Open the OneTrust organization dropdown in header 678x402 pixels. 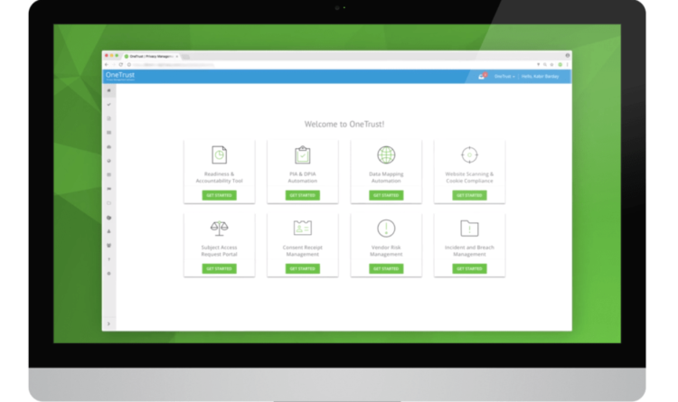pos(504,77)
